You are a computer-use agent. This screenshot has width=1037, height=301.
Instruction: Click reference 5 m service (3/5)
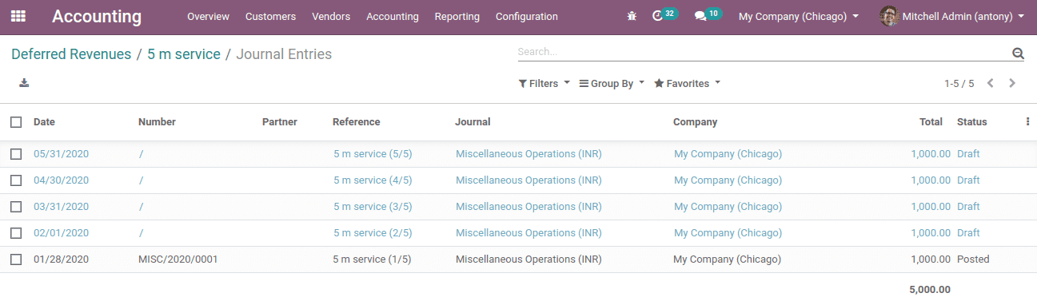373,207
